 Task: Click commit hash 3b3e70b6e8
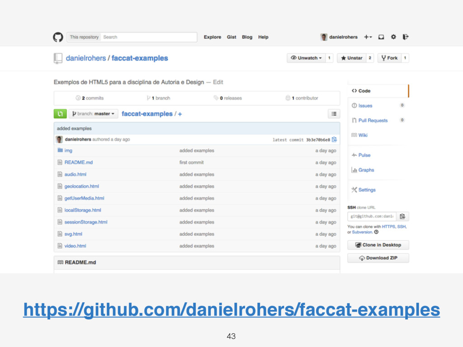[x=318, y=140]
